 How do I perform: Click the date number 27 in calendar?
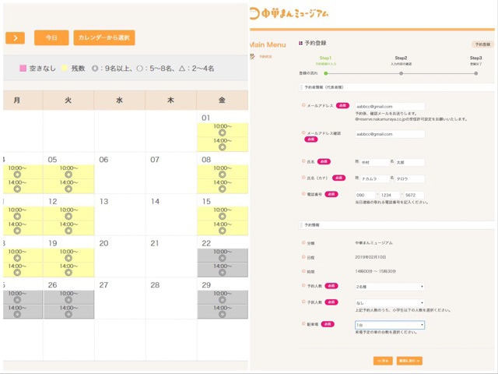coord(103,285)
